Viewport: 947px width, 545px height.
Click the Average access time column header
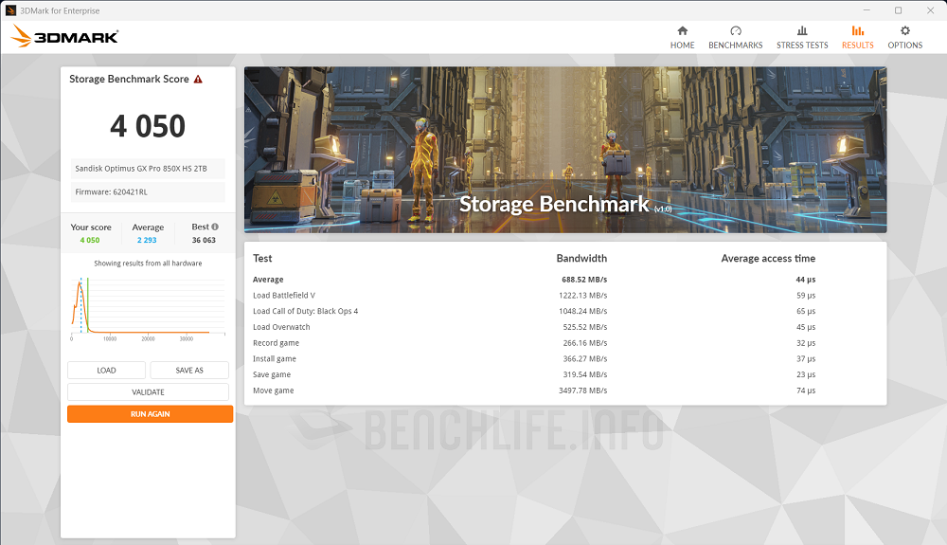[x=768, y=258]
